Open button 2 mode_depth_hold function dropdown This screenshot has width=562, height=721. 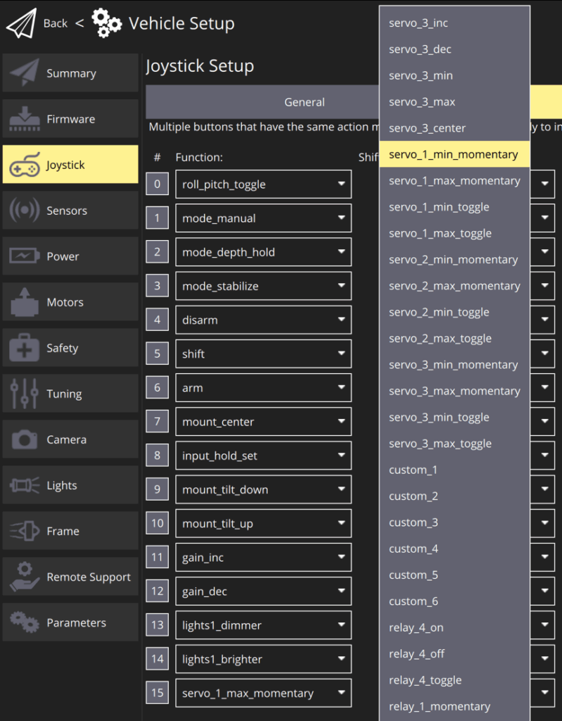tap(263, 252)
